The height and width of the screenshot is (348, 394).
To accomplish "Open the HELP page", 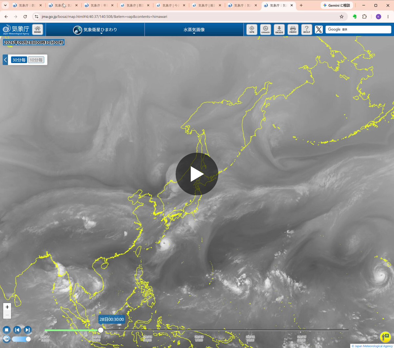I will point(307,30).
